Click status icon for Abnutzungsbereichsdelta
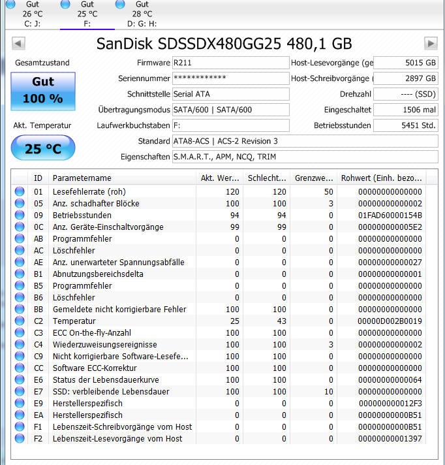Image resolution: width=445 pixels, height=465 pixels. [20, 274]
